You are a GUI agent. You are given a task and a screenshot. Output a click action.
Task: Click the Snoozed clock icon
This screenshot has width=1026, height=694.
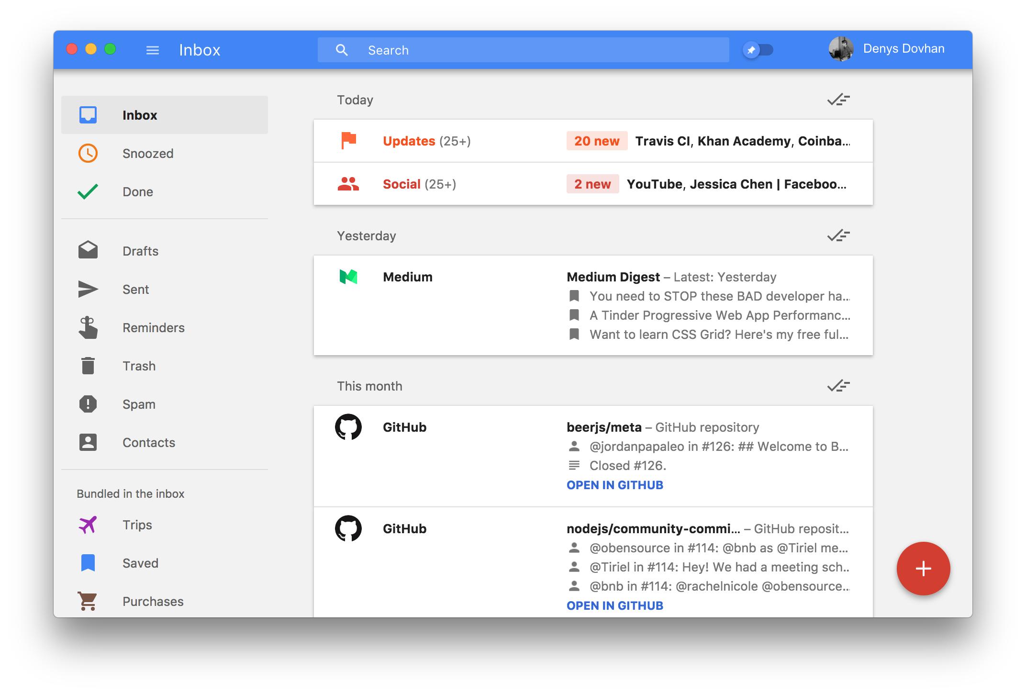pos(88,153)
